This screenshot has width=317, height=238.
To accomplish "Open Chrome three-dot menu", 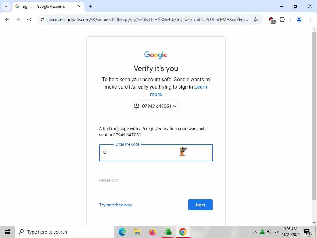I will click(310, 20).
